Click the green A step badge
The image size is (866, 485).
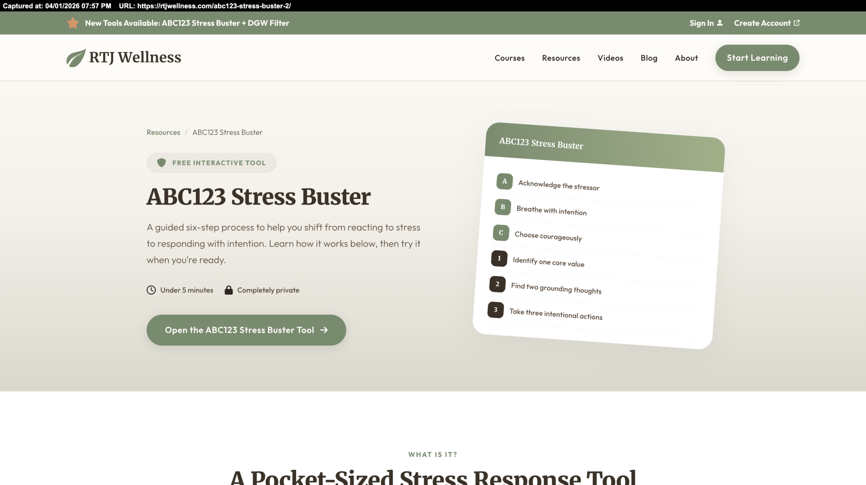pos(504,181)
